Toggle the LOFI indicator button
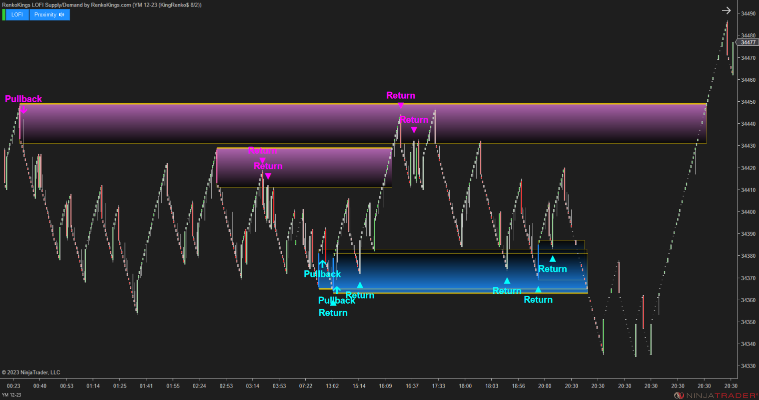The width and height of the screenshot is (759, 400). (x=16, y=14)
